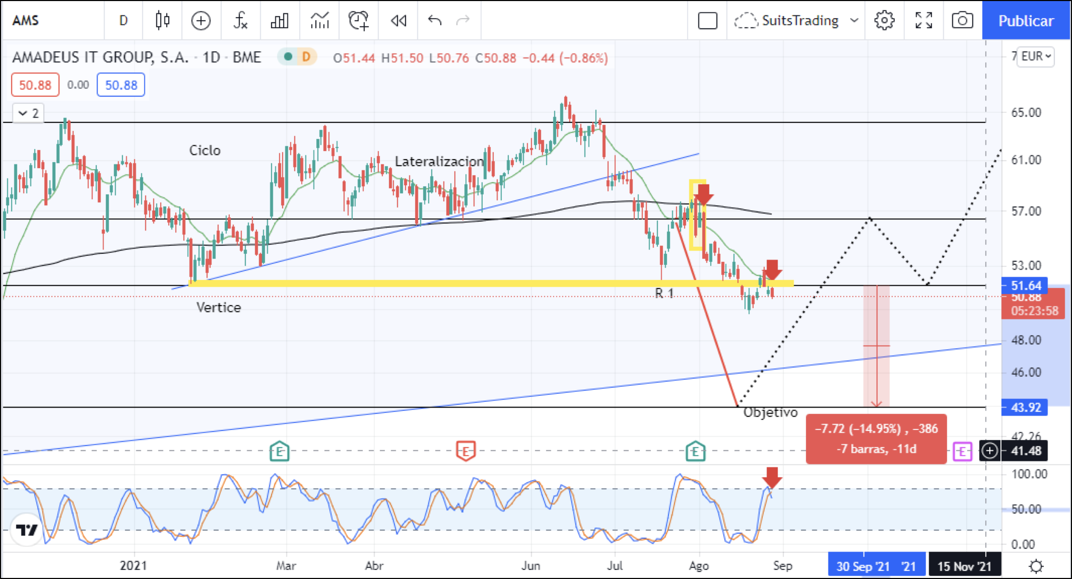Toggle the orange D data badge
1072x579 pixels.
(306, 57)
